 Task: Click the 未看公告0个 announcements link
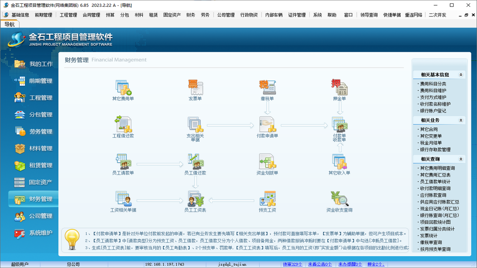(320, 264)
